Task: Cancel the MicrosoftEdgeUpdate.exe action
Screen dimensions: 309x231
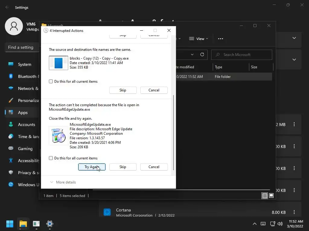Action: click(x=154, y=167)
